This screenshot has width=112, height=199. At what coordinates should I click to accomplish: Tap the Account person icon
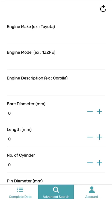coord(92,190)
